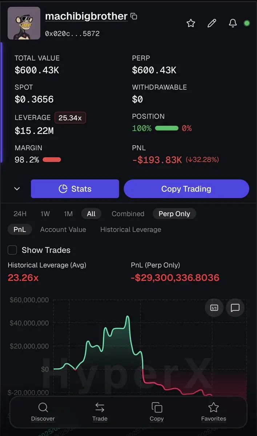Open Favorites in bottom navigation
Screen dimensions: 257x436
pyautogui.click(x=214, y=412)
